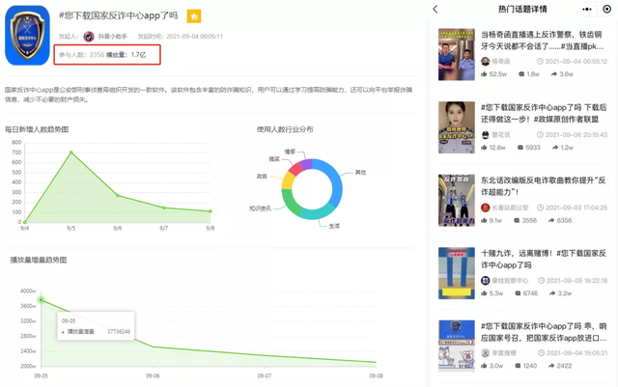Select the red 搞笑 donut segment
The image size is (618, 387).
pyautogui.click(x=295, y=168)
